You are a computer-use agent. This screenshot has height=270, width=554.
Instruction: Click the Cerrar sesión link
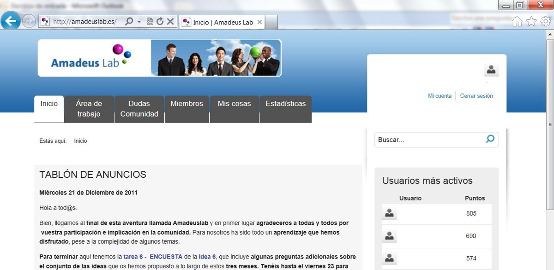[x=476, y=96]
